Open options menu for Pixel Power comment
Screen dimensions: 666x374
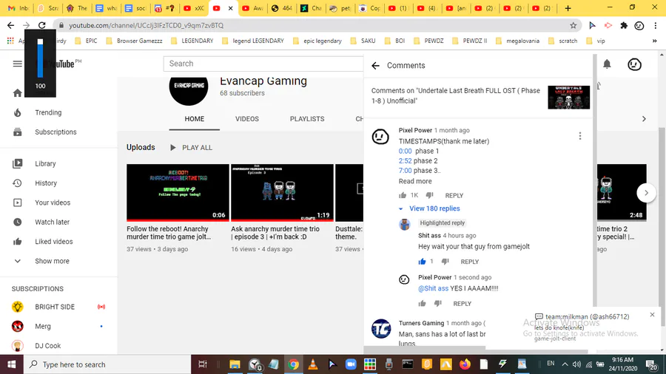(579, 136)
